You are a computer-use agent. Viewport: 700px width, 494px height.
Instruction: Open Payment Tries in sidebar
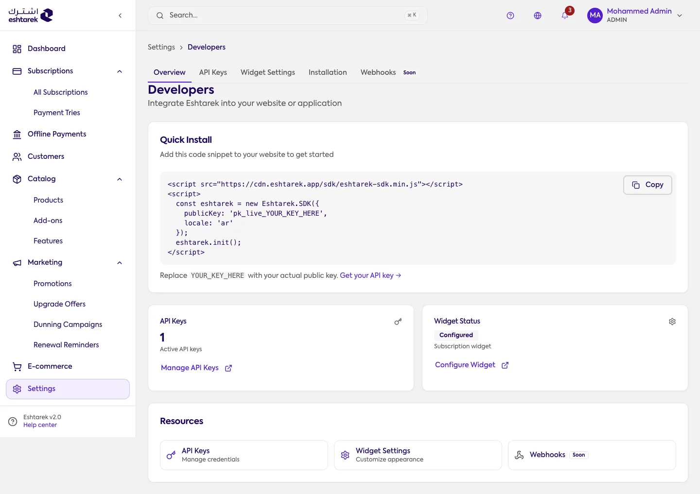click(57, 113)
